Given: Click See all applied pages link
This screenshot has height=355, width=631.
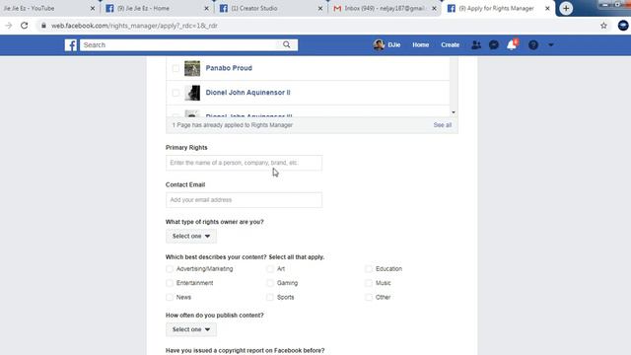Looking at the screenshot, I should click(x=443, y=125).
